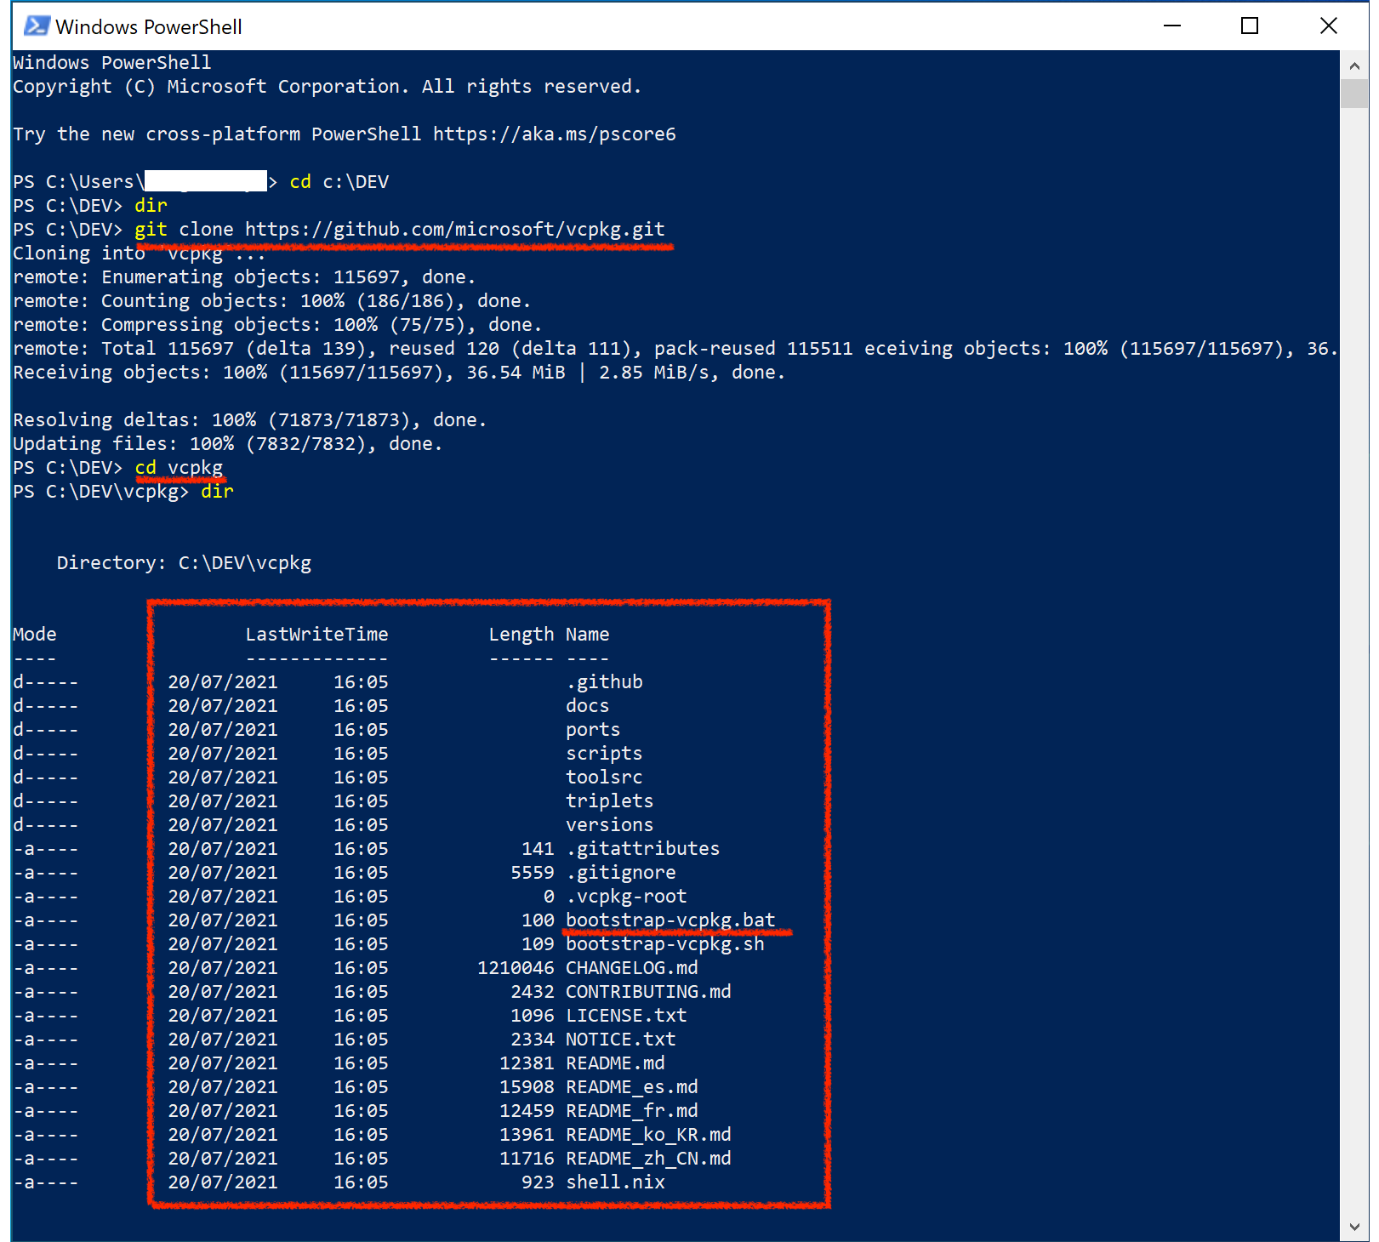Click the Length column header
This screenshot has height=1242, width=1379.
(521, 635)
